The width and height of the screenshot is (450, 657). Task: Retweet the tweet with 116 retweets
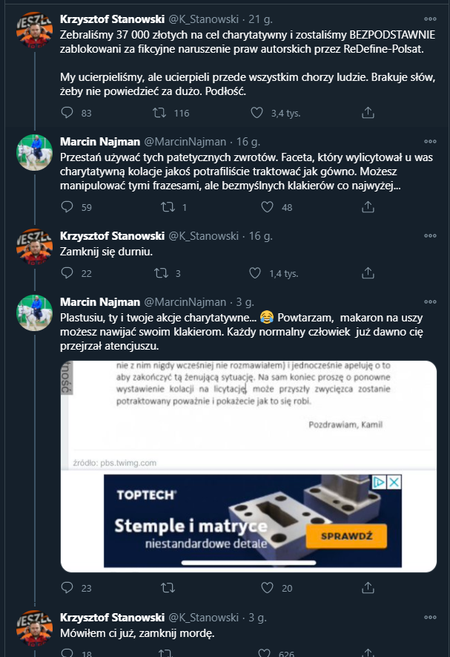(x=159, y=113)
